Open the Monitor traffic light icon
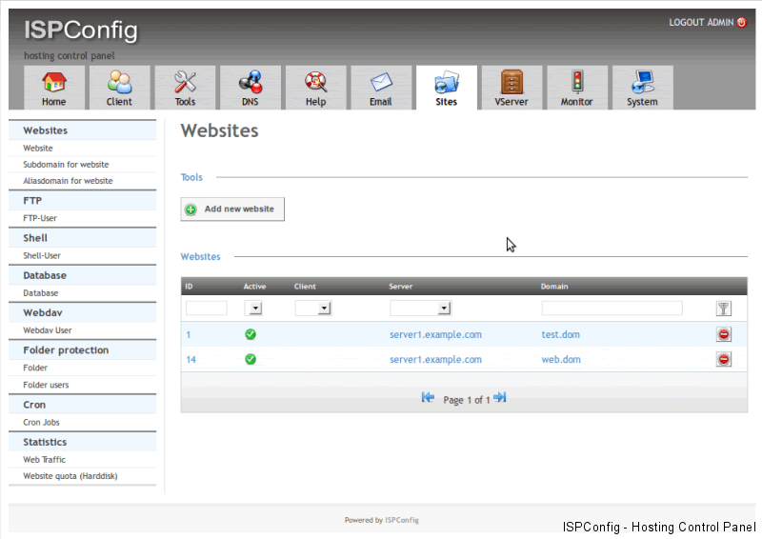 pos(577,82)
